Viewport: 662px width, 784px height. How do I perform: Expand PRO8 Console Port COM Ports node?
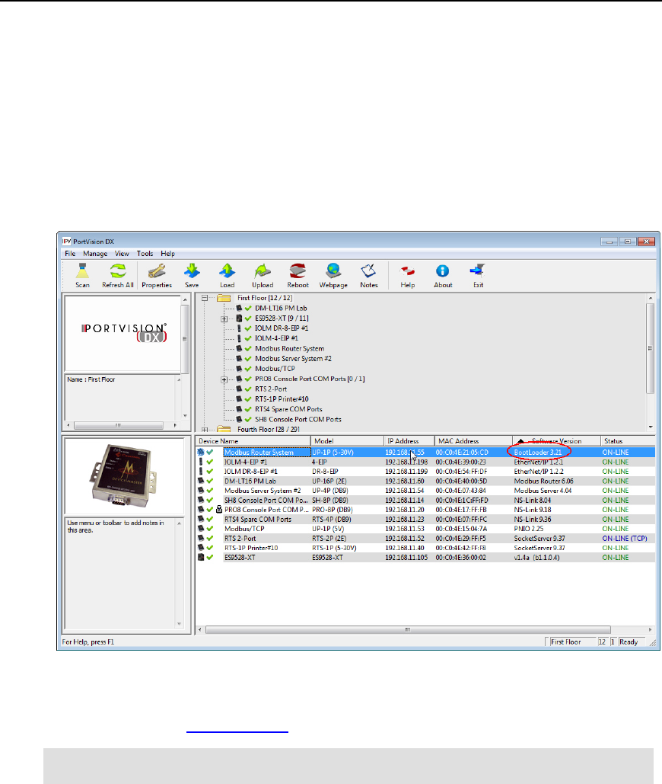pos(224,379)
